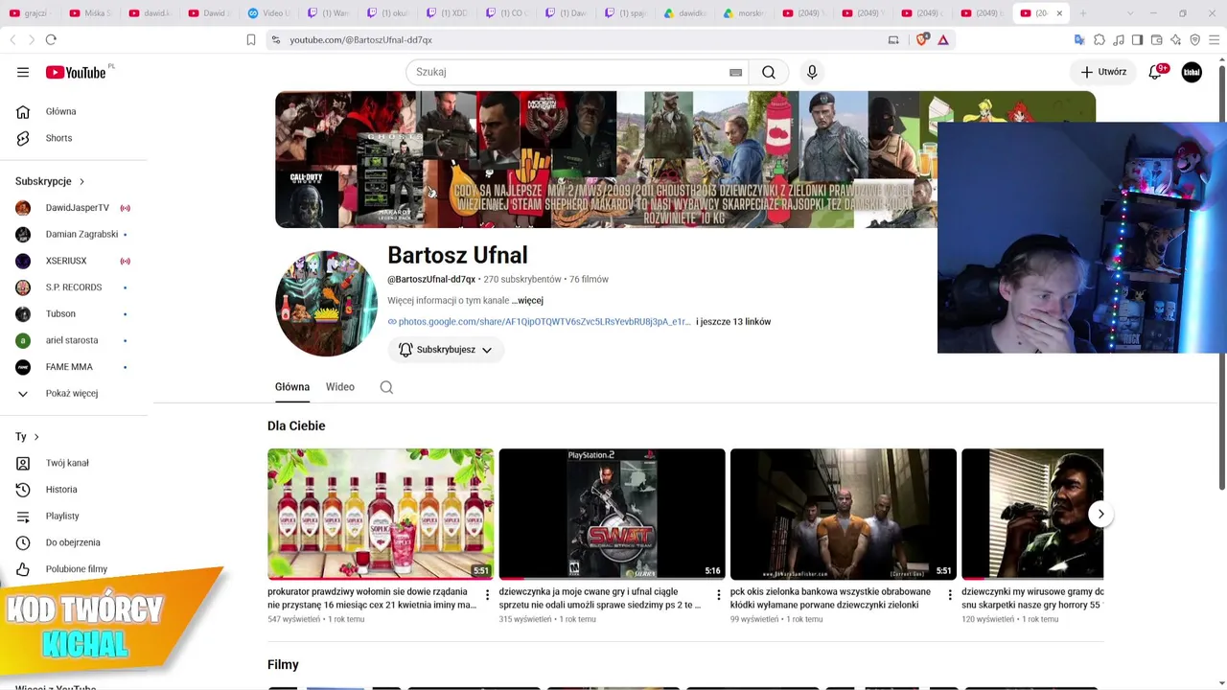1227x690 pixels.
Task: Start voice search with the microphone
Action: point(812,72)
